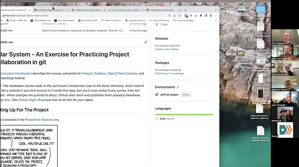
Task: Open the Core Python Path bookmark
Action: (88, 21)
